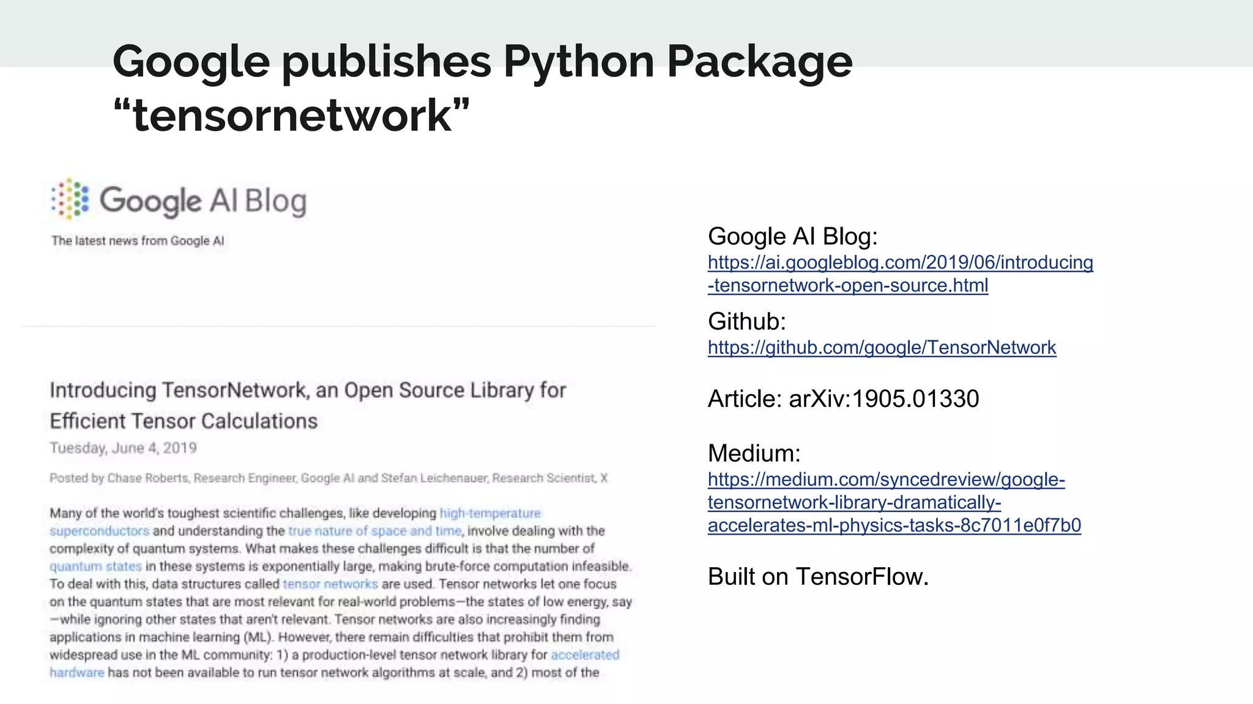Image resolution: width=1253 pixels, height=704 pixels.
Task: Open the GitHub TensorNetwork repository link
Action: pyautogui.click(x=882, y=348)
